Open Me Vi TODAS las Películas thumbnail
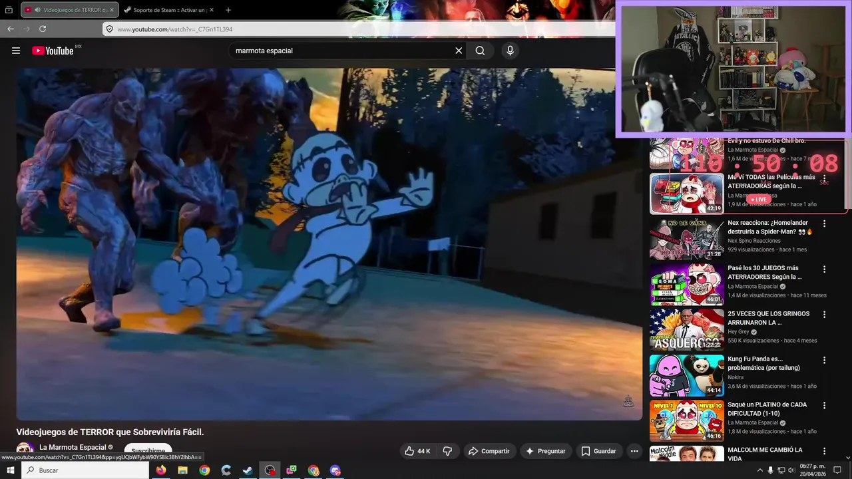This screenshot has height=479, width=852. click(x=686, y=194)
